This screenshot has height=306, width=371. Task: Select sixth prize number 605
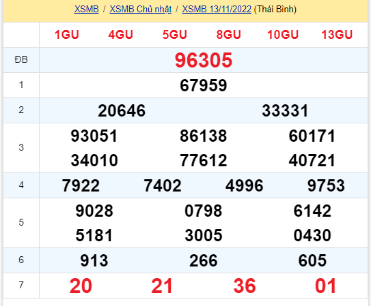coord(312,260)
